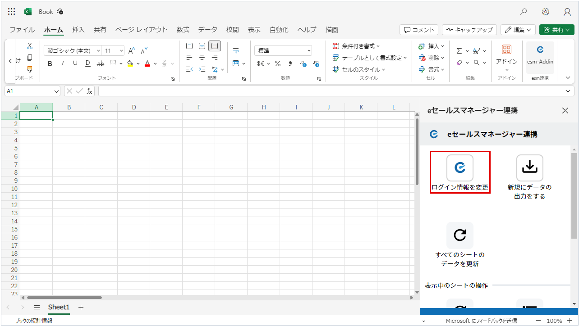Switch to the データ tab
This screenshot has height=326, width=579.
(x=207, y=30)
